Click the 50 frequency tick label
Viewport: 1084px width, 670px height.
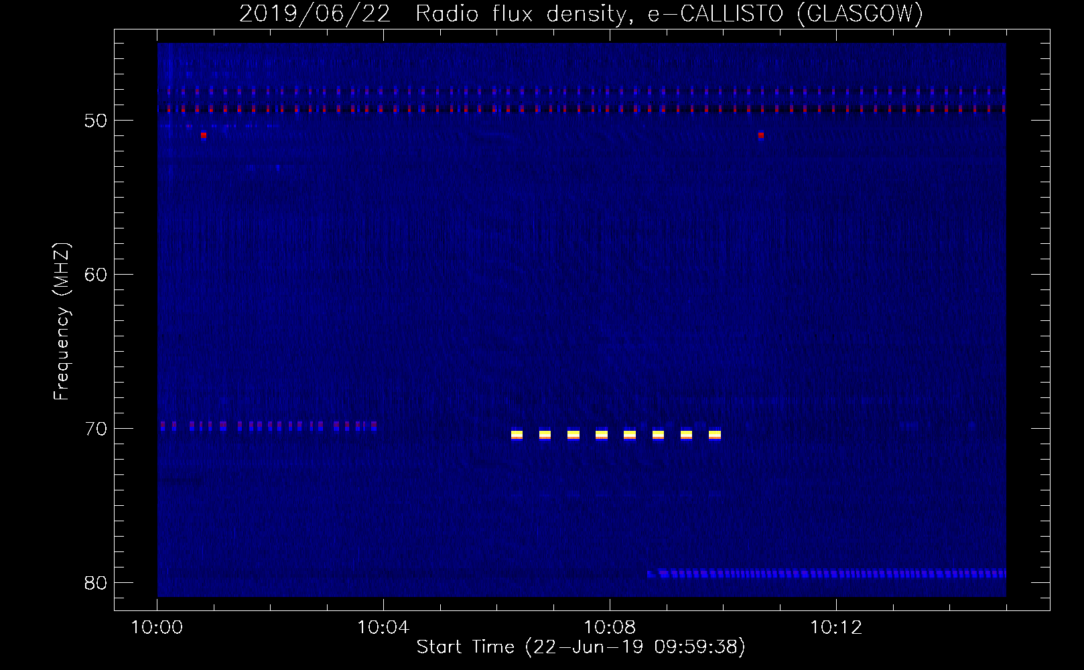coord(96,121)
